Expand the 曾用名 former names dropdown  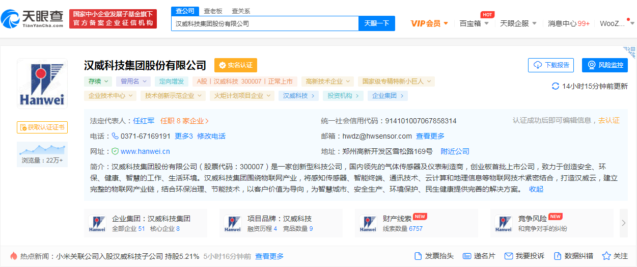(x=133, y=81)
